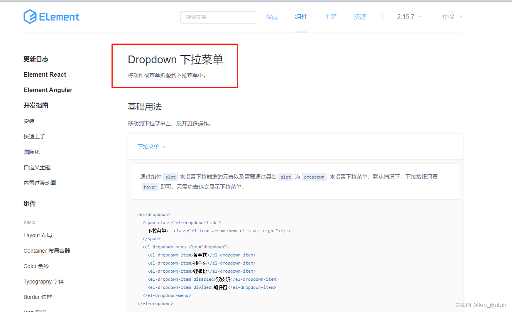Screen dimensions: 512x312
Task: Open Typography 字体 documentation
Action: 44,281
